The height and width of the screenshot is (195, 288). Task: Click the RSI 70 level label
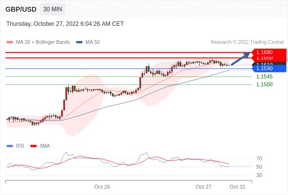point(259,158)
